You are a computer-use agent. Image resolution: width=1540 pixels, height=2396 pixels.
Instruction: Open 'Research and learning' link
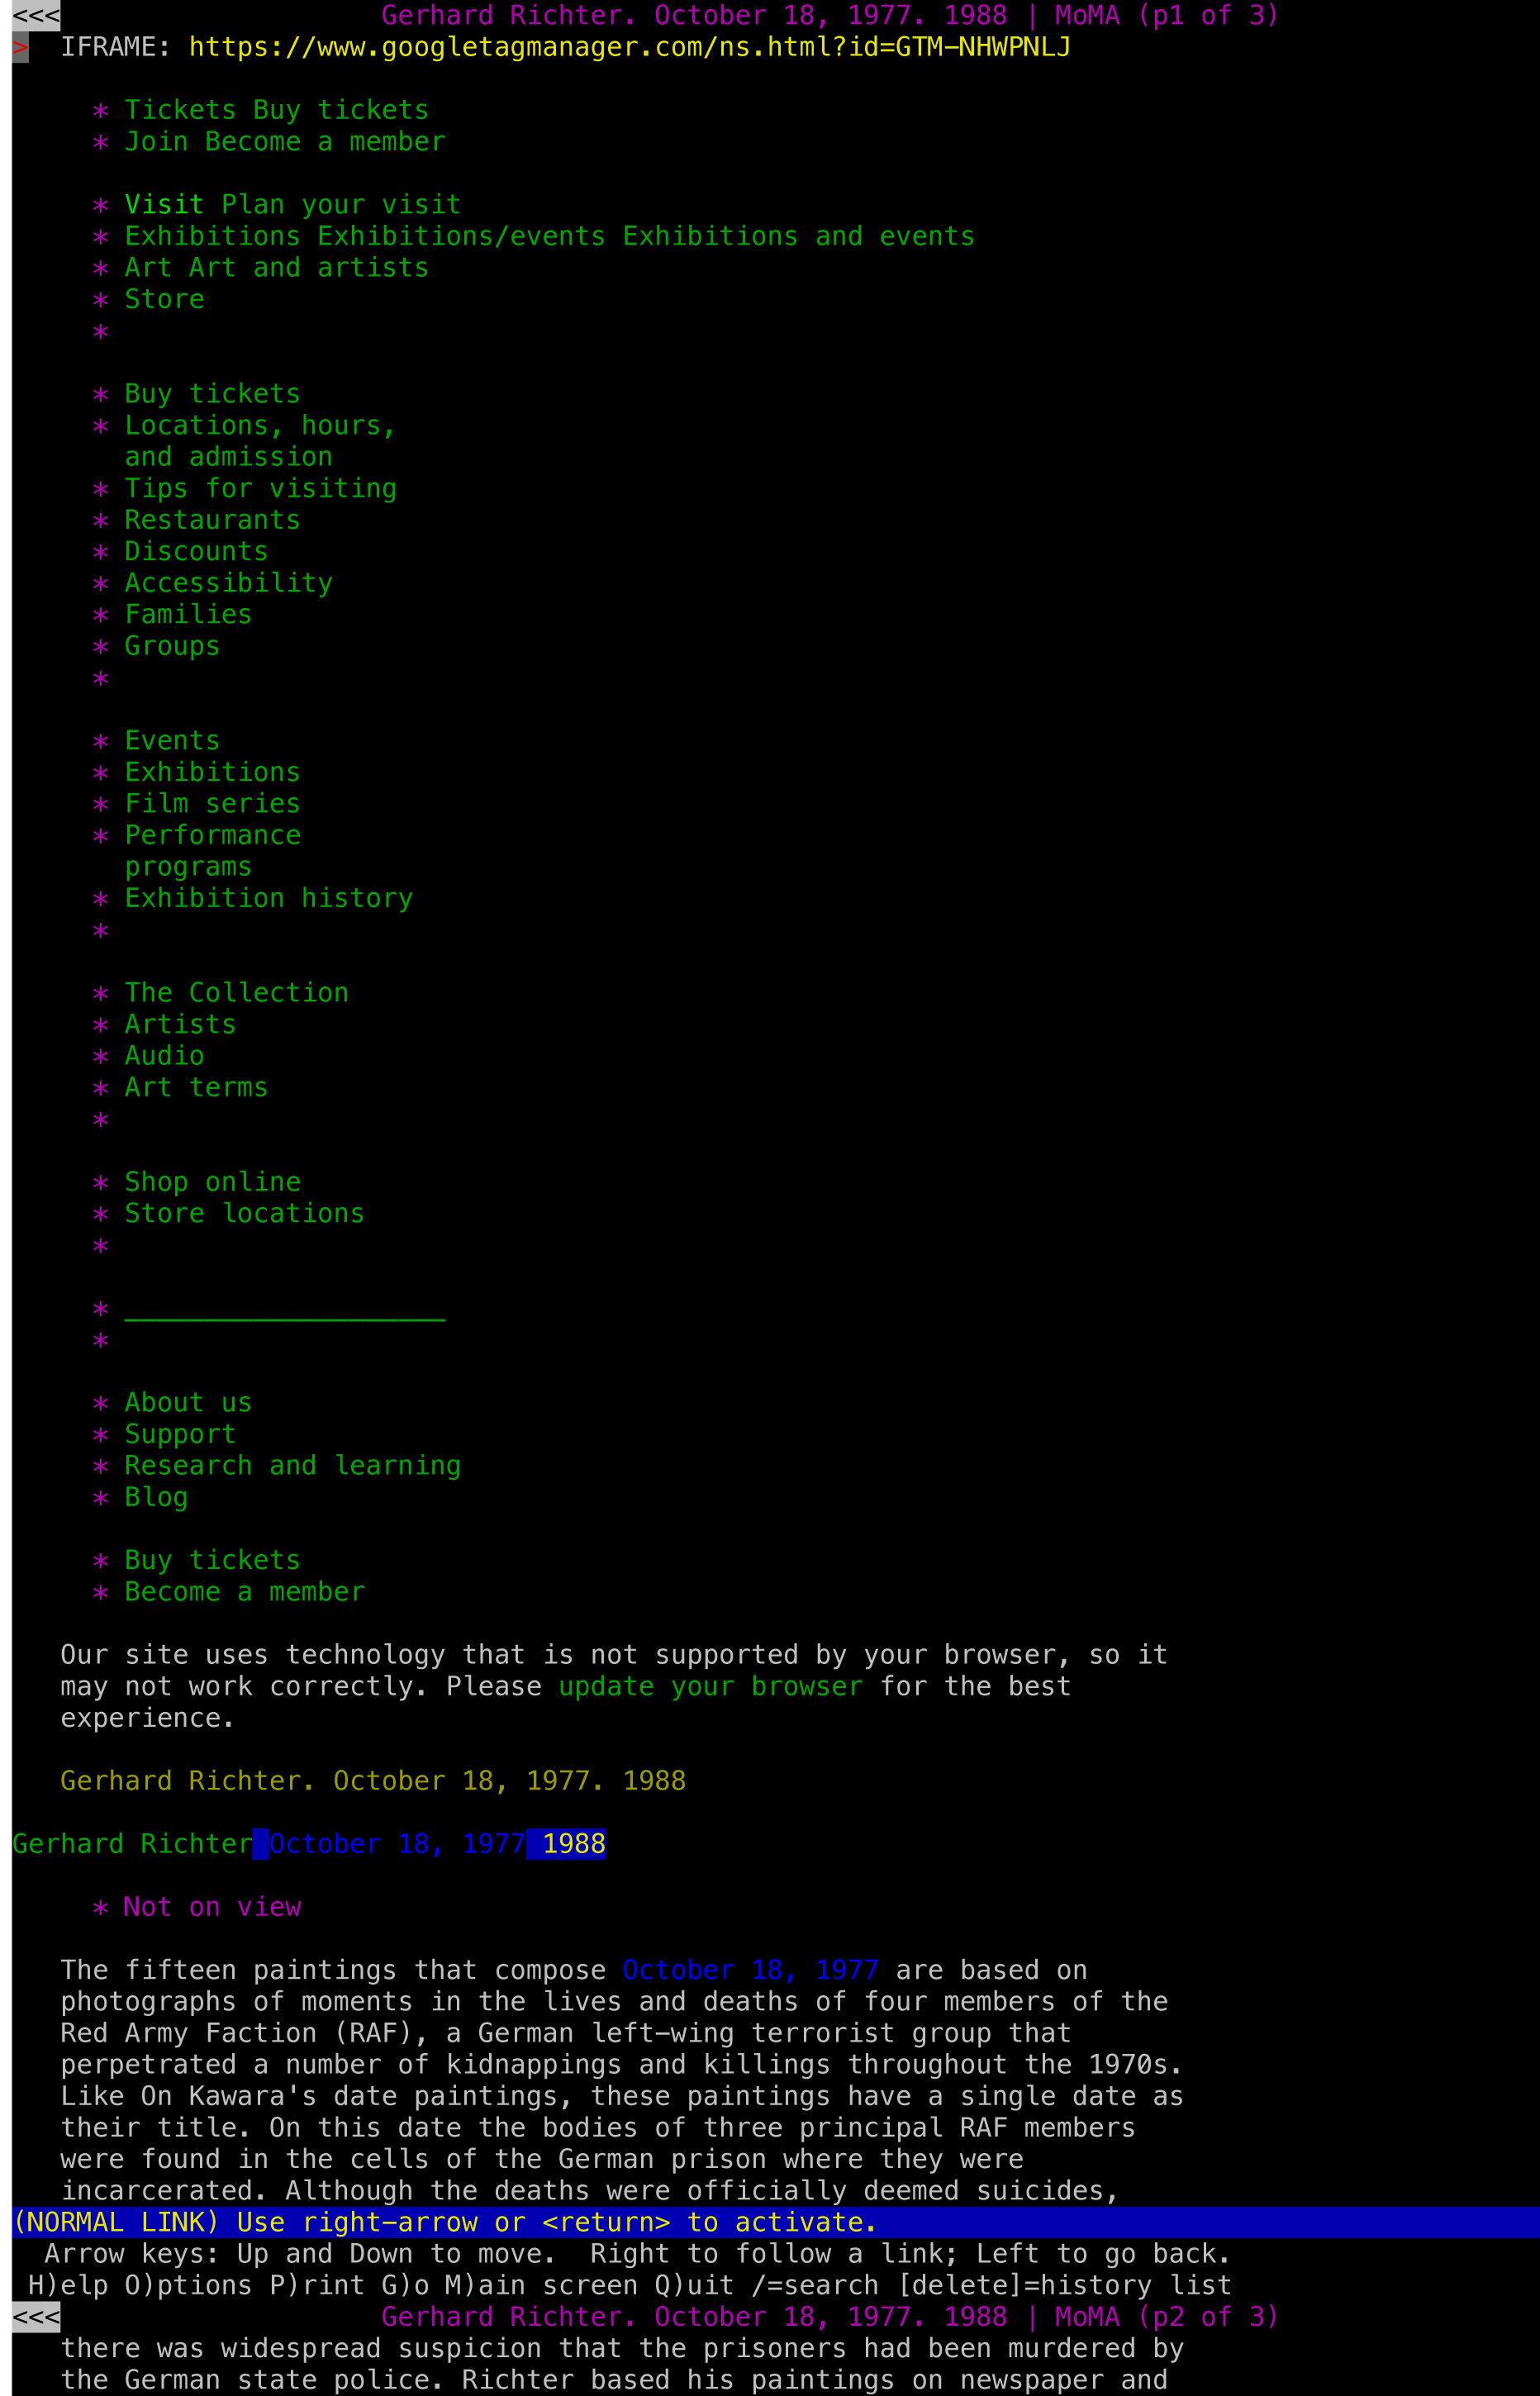[x=292, y=1465]
